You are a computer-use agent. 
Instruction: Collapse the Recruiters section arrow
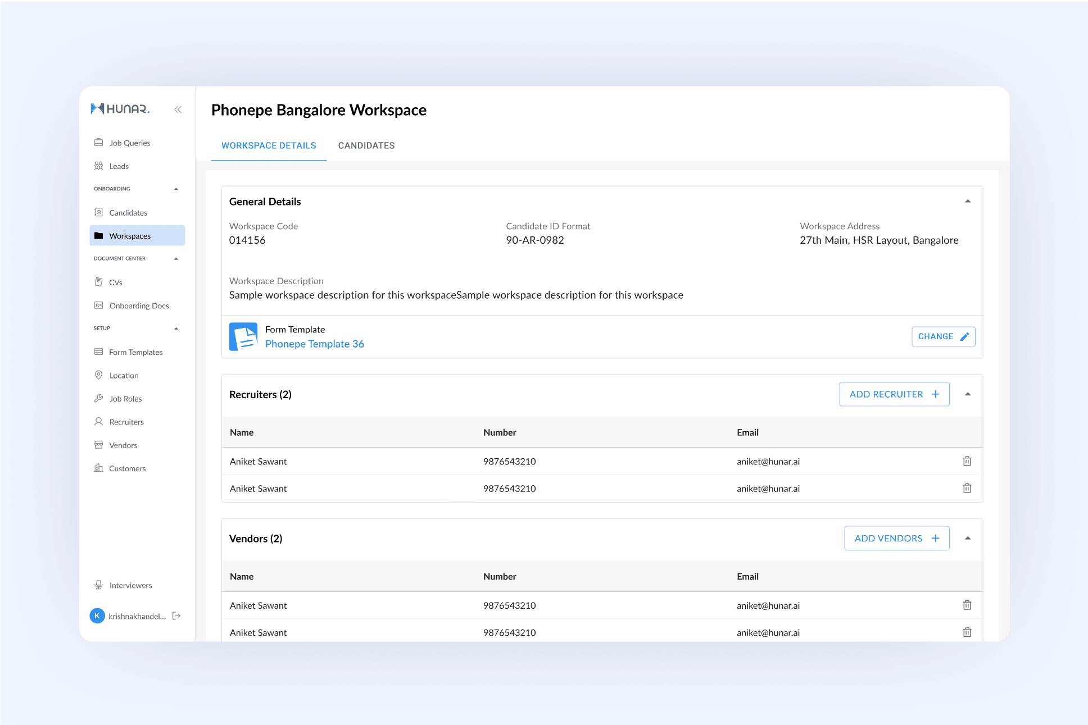[967, 394]
